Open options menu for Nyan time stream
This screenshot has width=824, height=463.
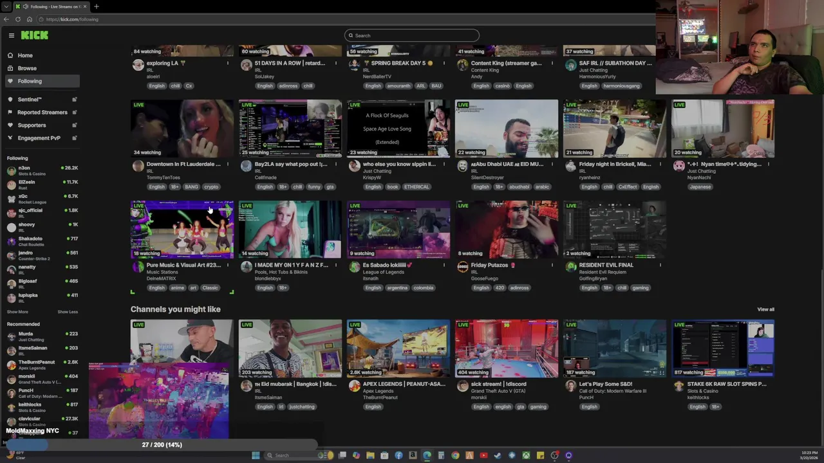tap(768, 164)
